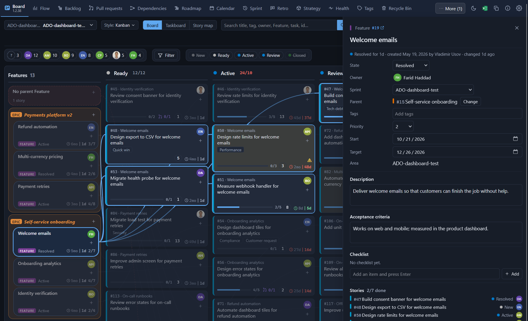528x321 pixels.
Task: Add feature to Payments platform v2 epic
Action: [x=93, y=115]
